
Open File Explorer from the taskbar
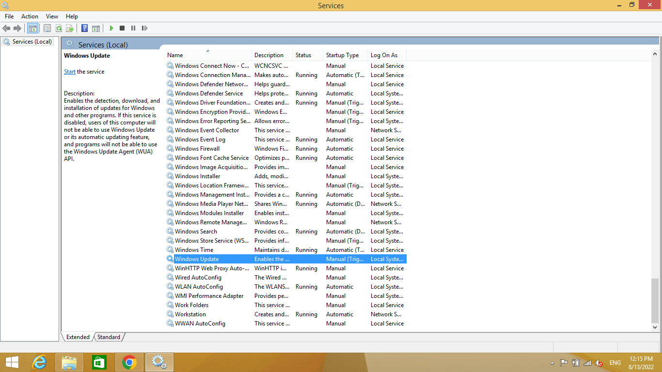tap(69, 362)
